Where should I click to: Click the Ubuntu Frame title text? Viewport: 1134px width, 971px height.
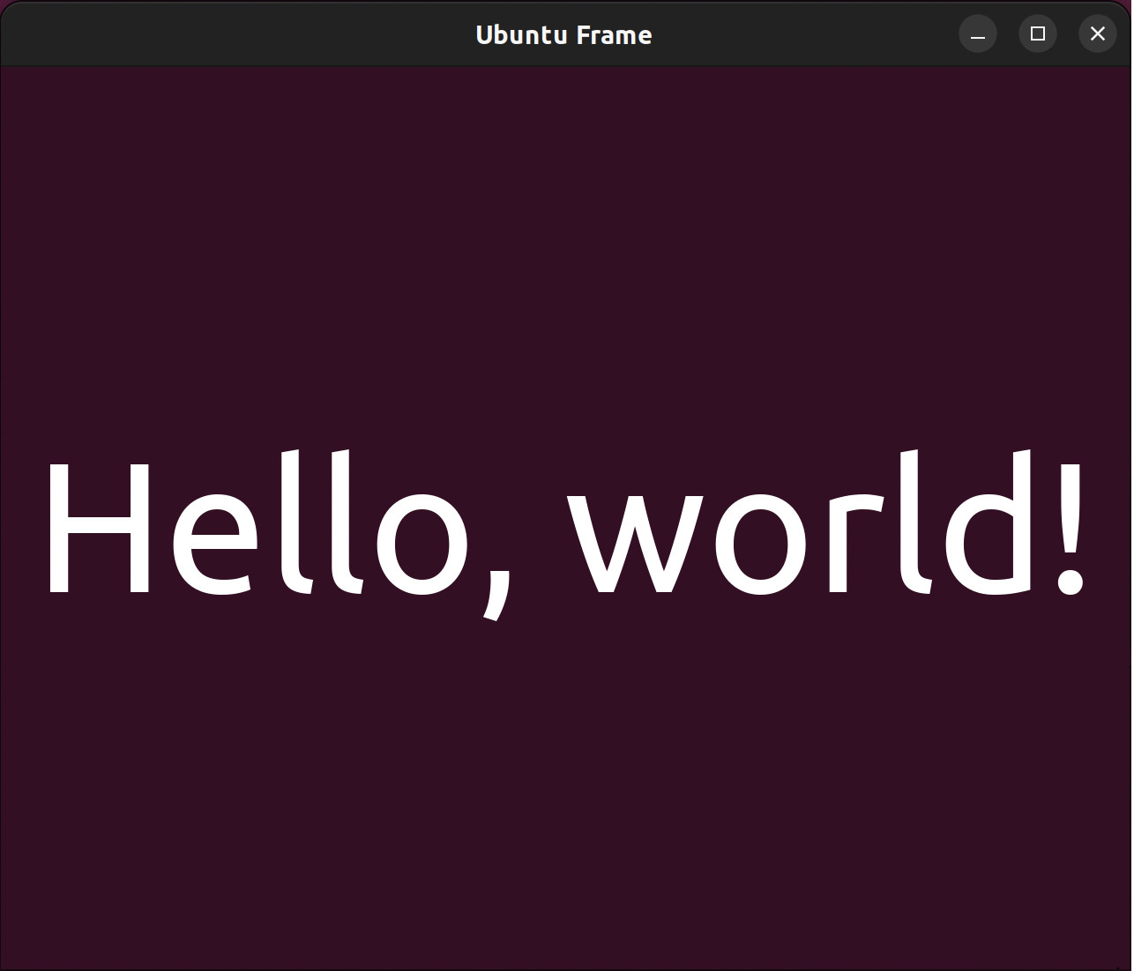pos(564,34)
